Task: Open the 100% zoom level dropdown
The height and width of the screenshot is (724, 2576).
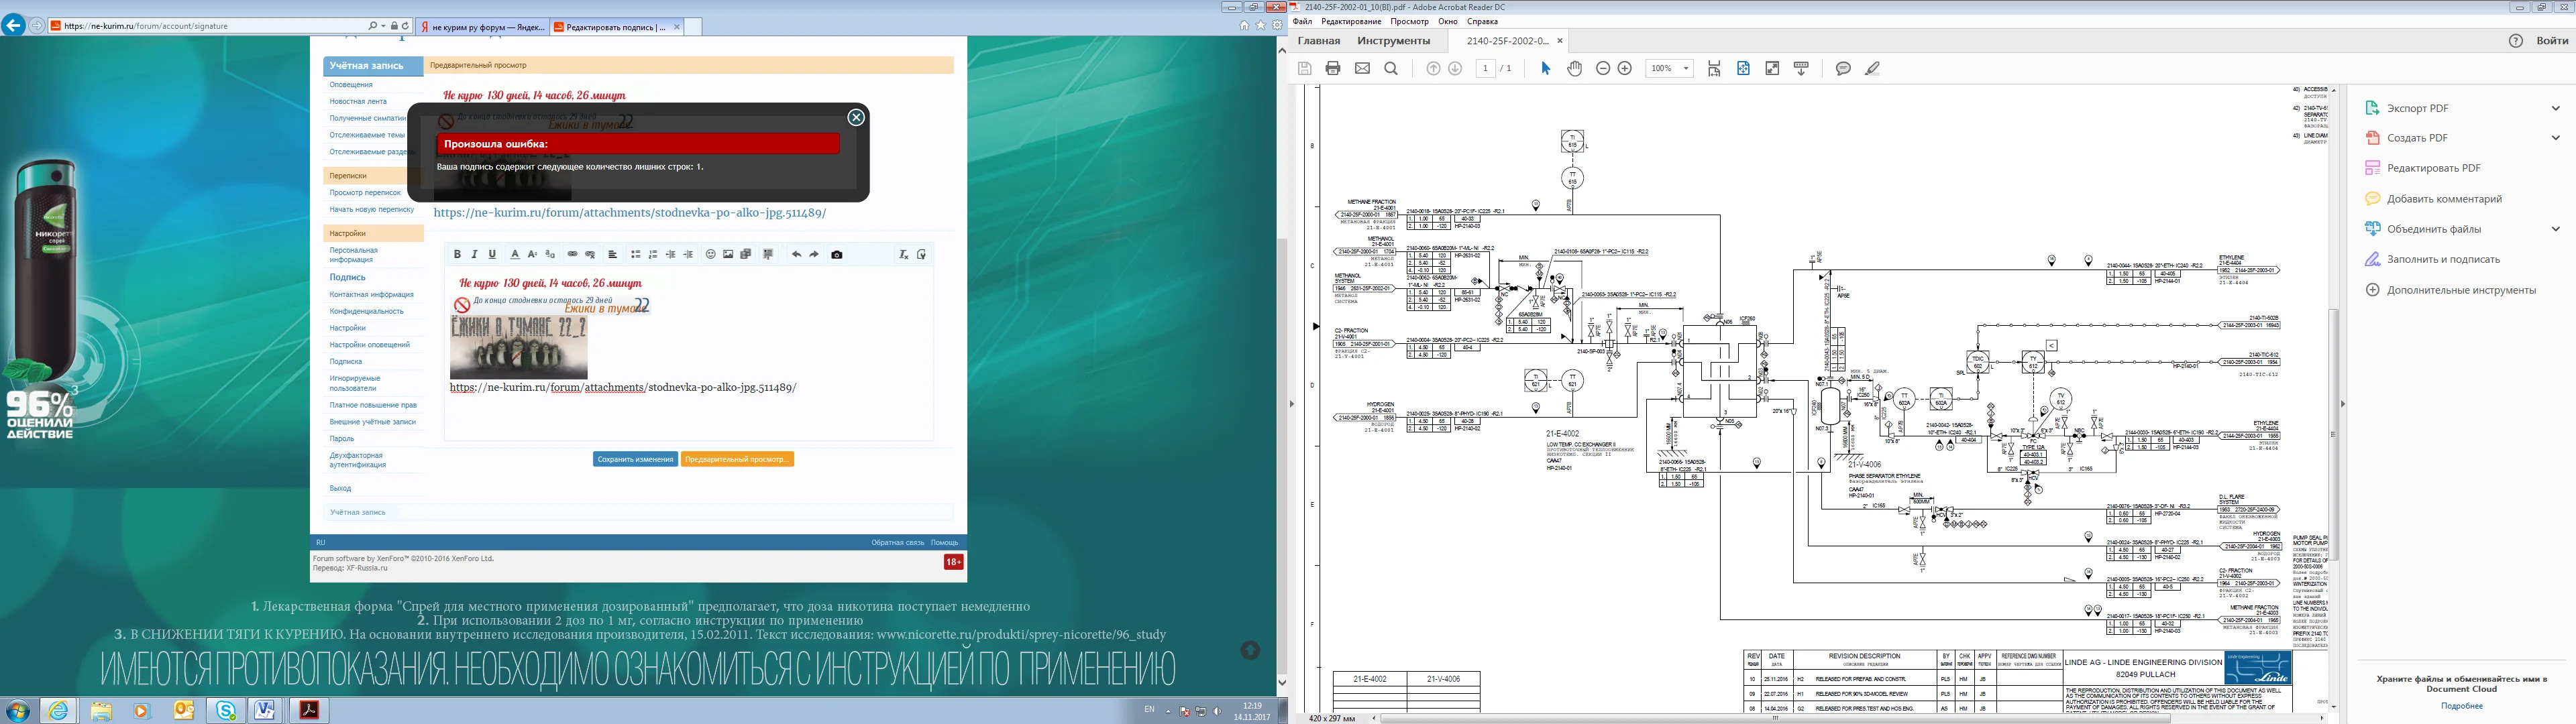Action: (1686, 69)
